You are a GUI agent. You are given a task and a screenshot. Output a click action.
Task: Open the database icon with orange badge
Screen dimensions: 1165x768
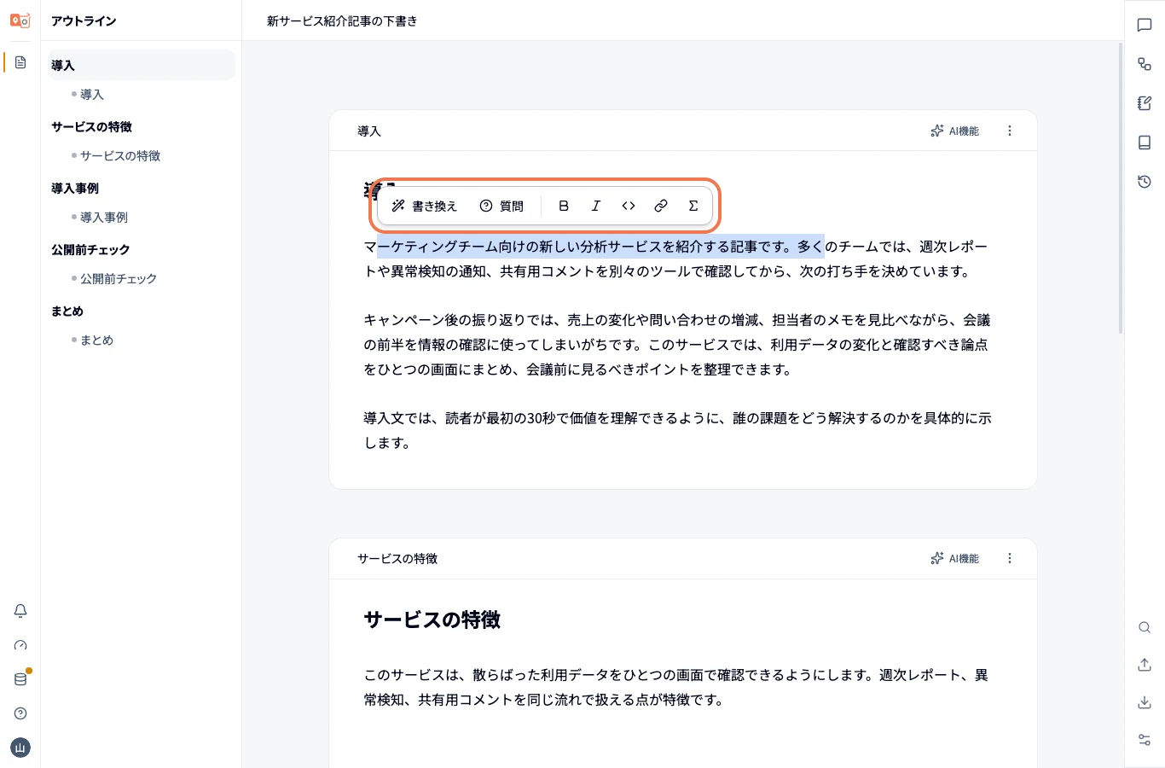pyautogui.click(x=20, y=679)
